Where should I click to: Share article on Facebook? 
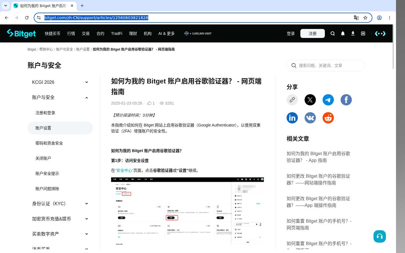[346, 100]
